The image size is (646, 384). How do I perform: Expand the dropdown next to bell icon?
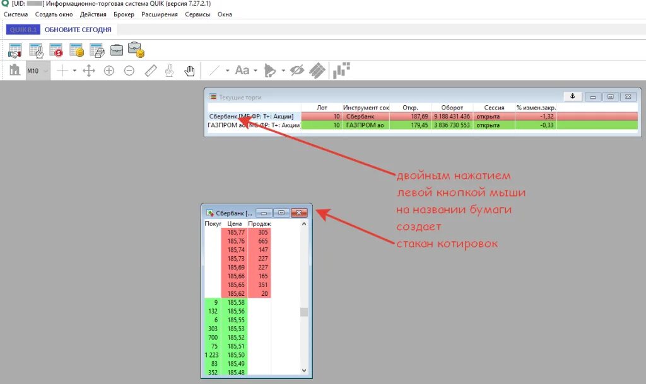tap(283, 71)
